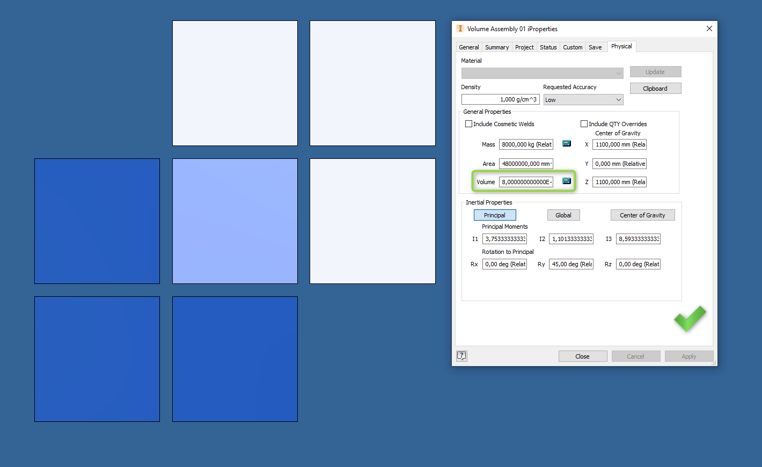Expand the Requested Accuracy dropdown
The width and height of the screenshot is (762, 467).
point(583,100)
